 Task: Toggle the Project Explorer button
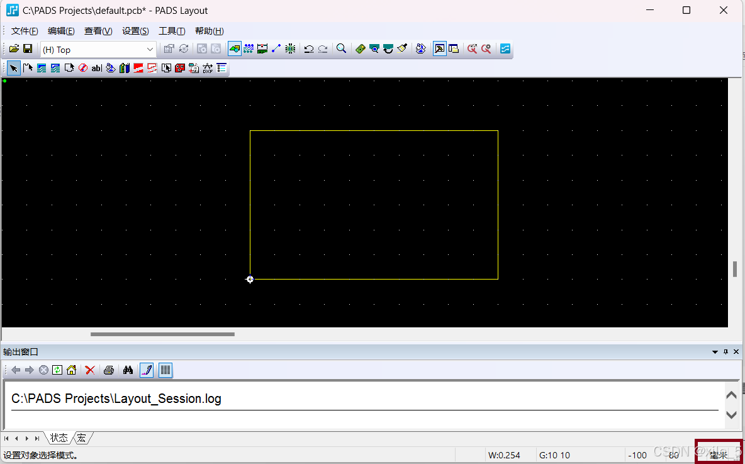pyautogui.click(x=454, y=48)
